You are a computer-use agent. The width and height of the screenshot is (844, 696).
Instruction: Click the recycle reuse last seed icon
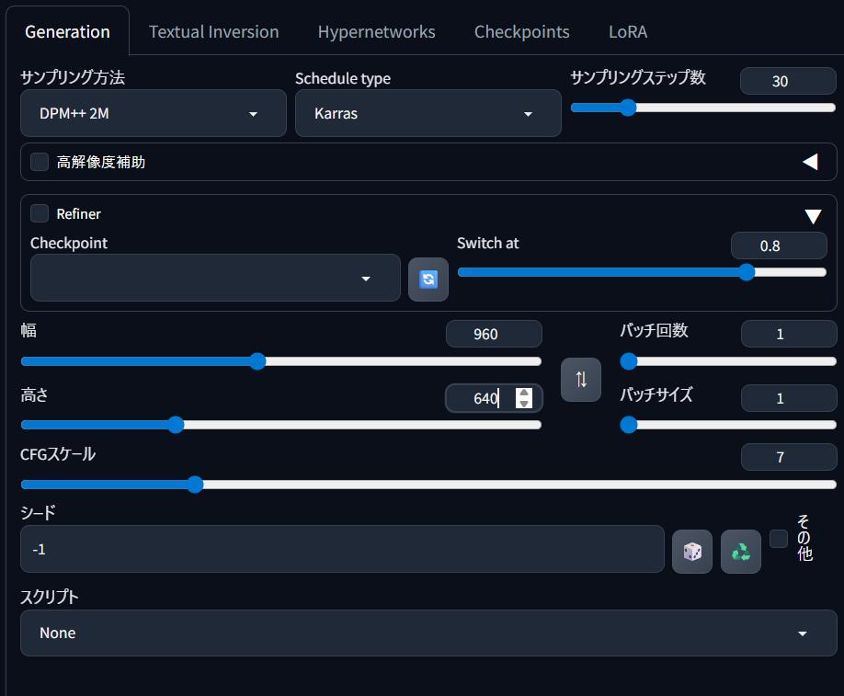tap(741, 552)
